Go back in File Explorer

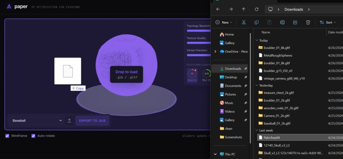pyautogui.click(x=218, y=9)
